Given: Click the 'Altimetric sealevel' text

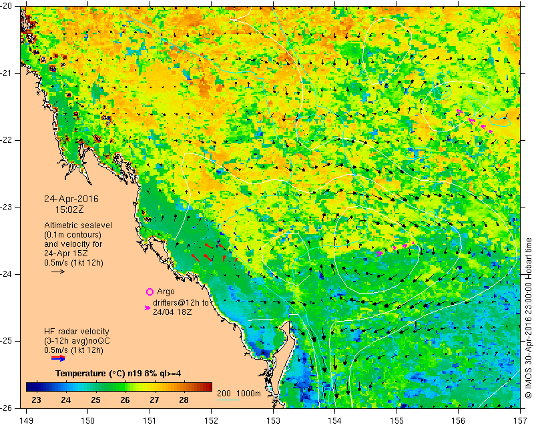Looking at the screenshot, I should coord(78,226).
